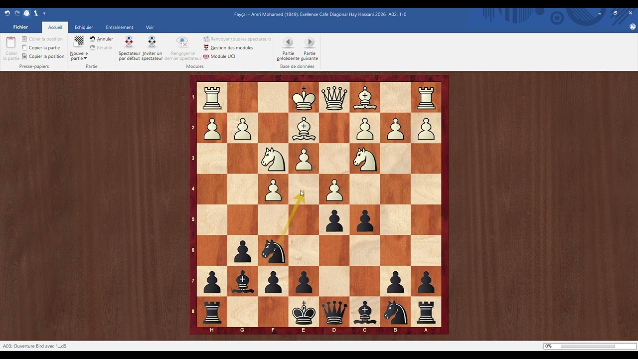The image size is (638, 359).
Task: Click the empty E4 square
Action: (304, 189)
